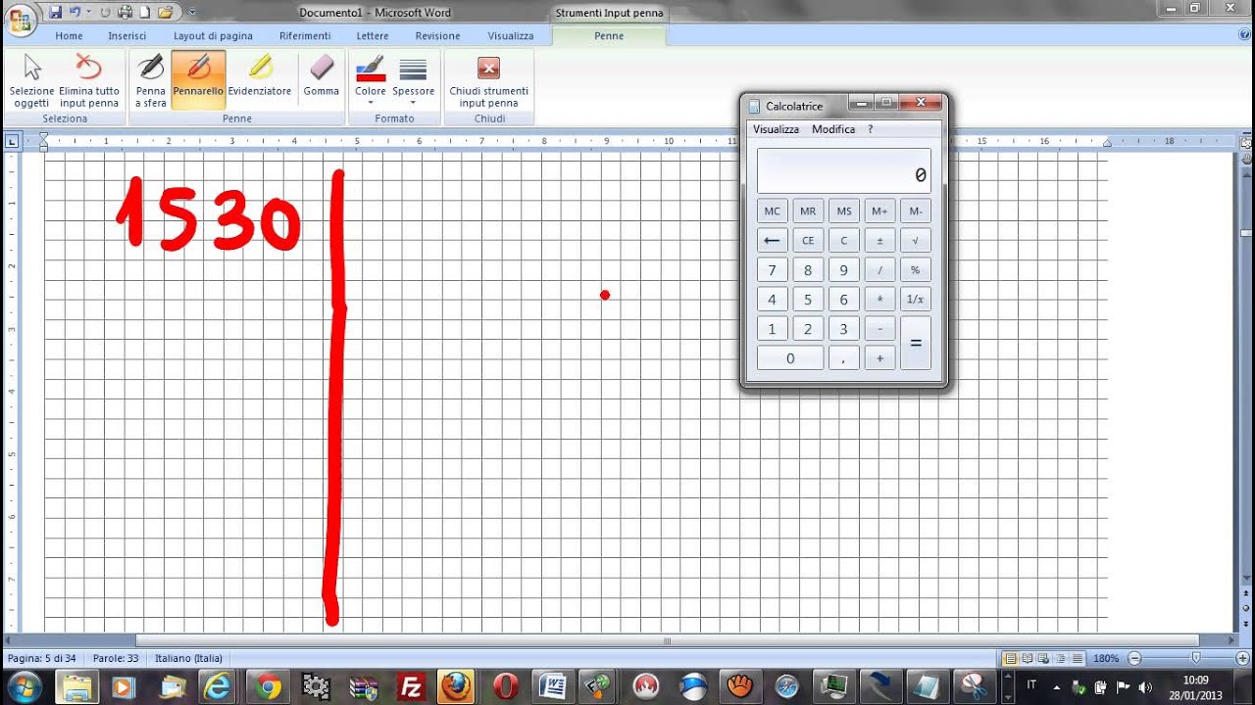Click calculator percent button
1255x705 pixels.
point(916,270)
